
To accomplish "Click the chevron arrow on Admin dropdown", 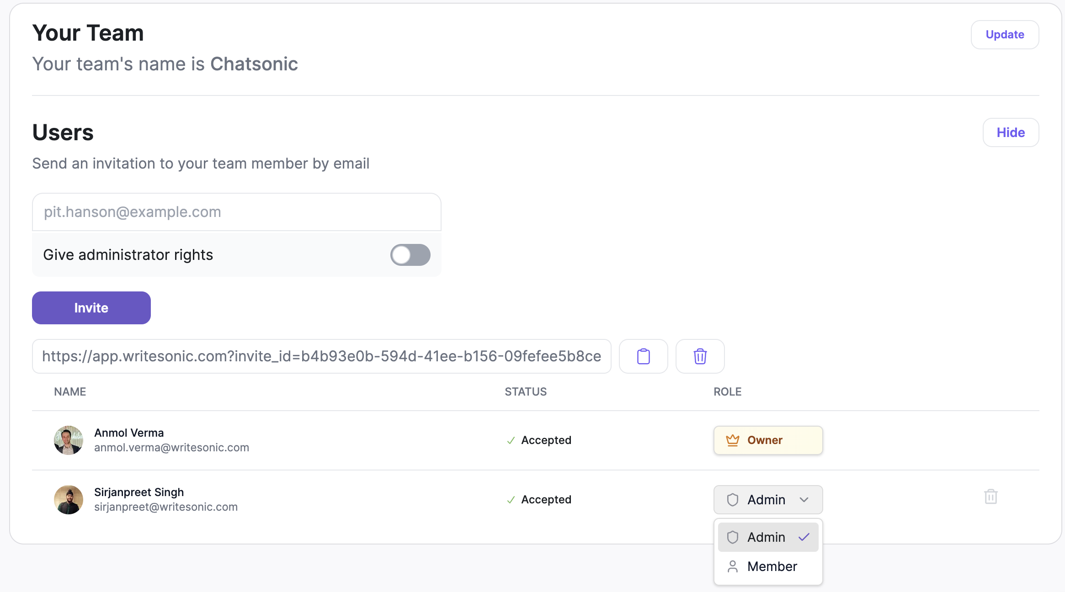I will 804,500.
